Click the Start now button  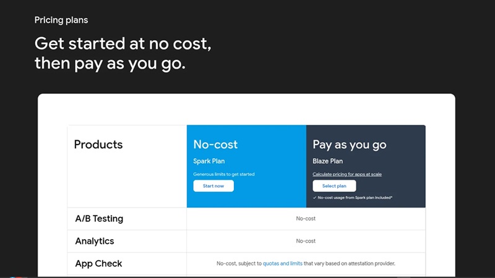tap(213, 186)
